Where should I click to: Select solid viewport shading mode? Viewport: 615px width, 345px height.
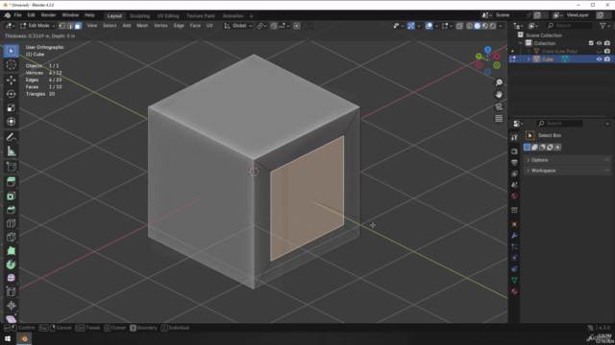[477, 26]
